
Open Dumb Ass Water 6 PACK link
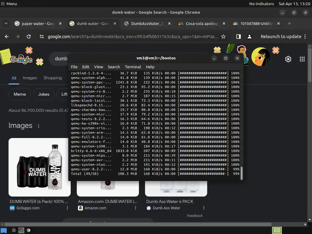tap(169, 201)
